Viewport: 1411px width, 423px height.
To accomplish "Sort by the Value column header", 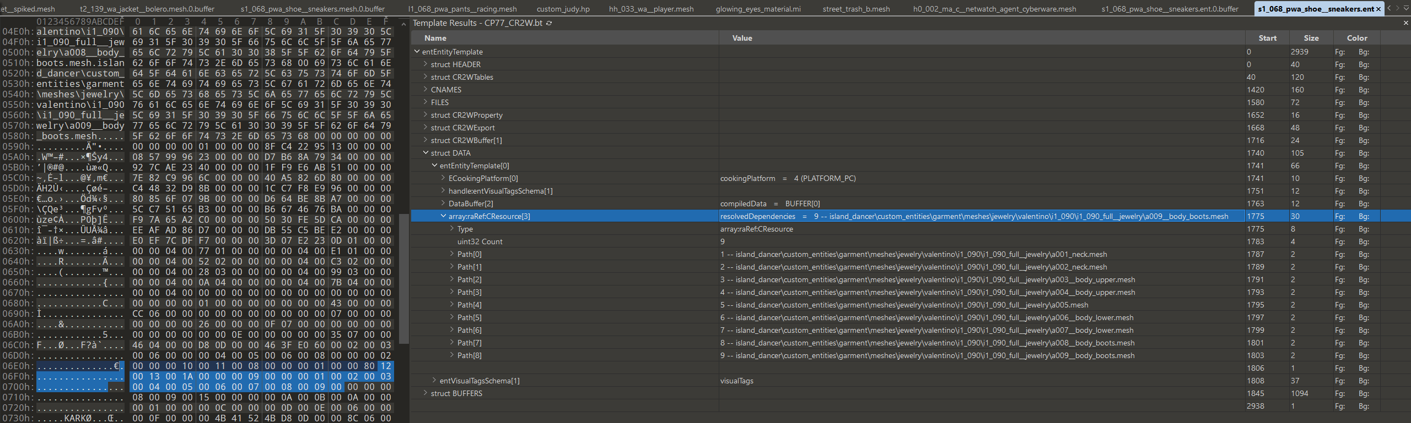I will (x=982, y=38).
